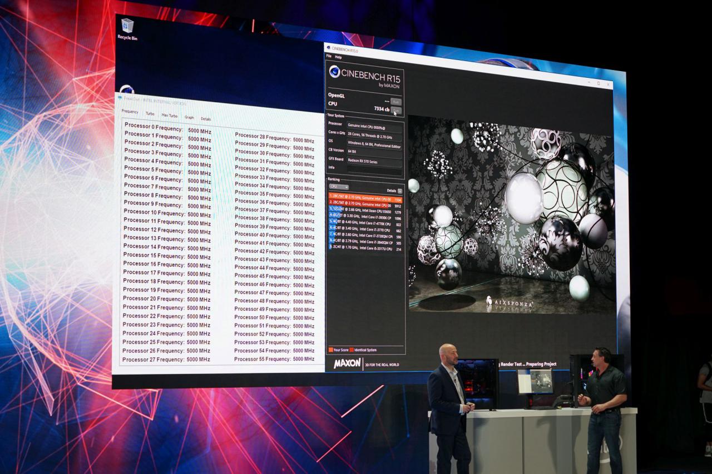The height and width of the screenshot is (474, 712).
Task: Open the File menu in Cinebench
Action: pos(329,57)
